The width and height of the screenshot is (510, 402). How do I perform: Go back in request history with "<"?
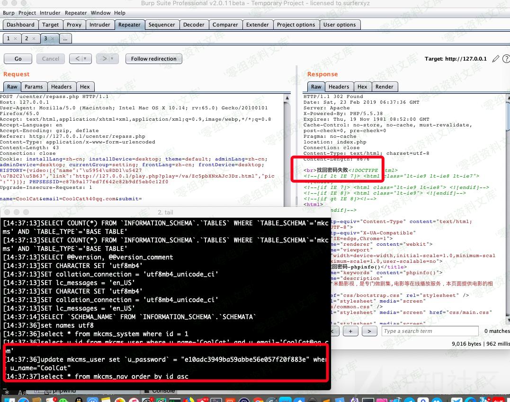[x=77, y=59]
